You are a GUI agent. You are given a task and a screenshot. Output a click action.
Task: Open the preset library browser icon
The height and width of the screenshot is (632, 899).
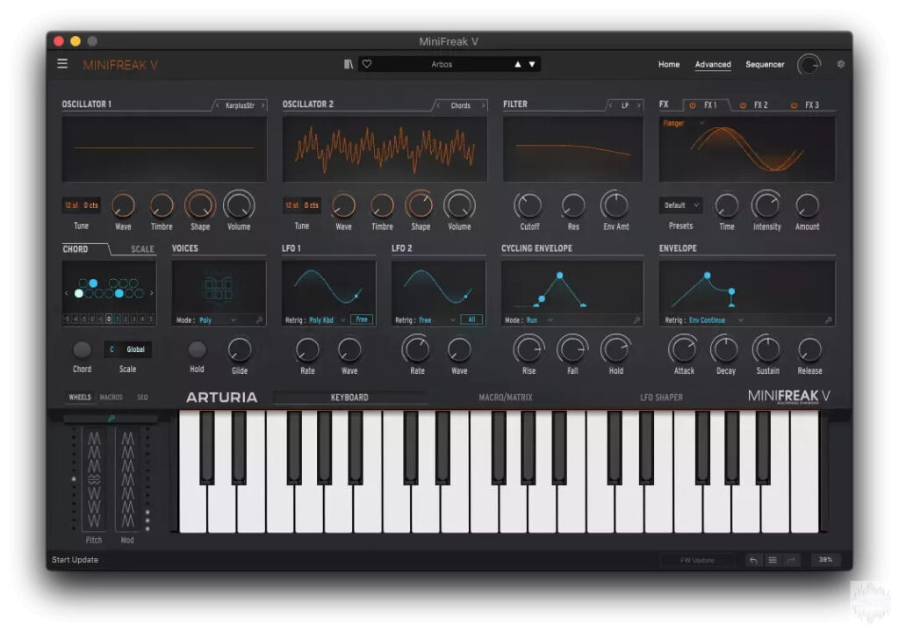(x=348, y=64)
